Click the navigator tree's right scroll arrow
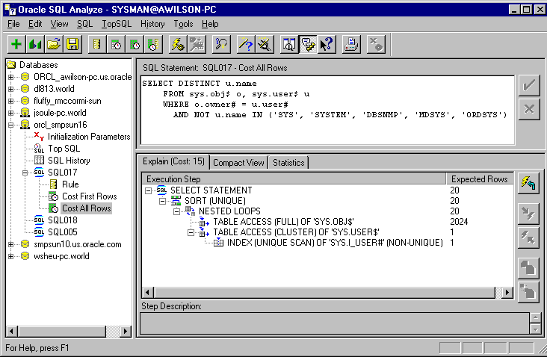This screenshot has width=547, height=357. (x=126, y=331)
